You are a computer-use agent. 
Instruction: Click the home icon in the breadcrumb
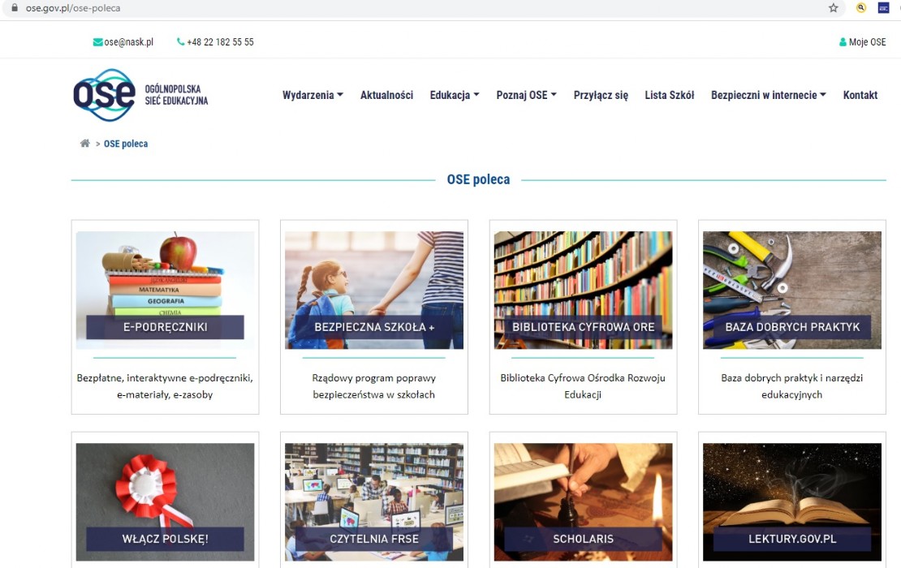pyautogui.click(x=84, y=144)
